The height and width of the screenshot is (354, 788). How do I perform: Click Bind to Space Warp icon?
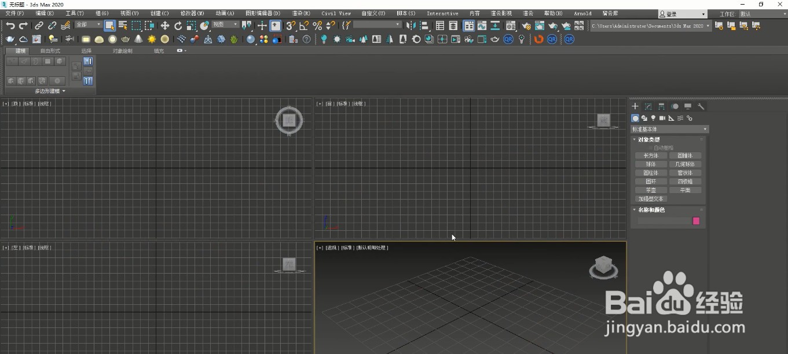65,25
